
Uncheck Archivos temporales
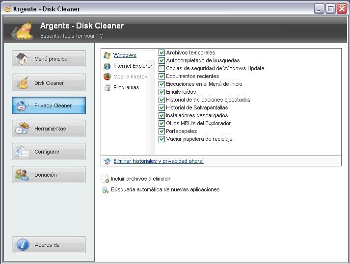click(162, 53)
